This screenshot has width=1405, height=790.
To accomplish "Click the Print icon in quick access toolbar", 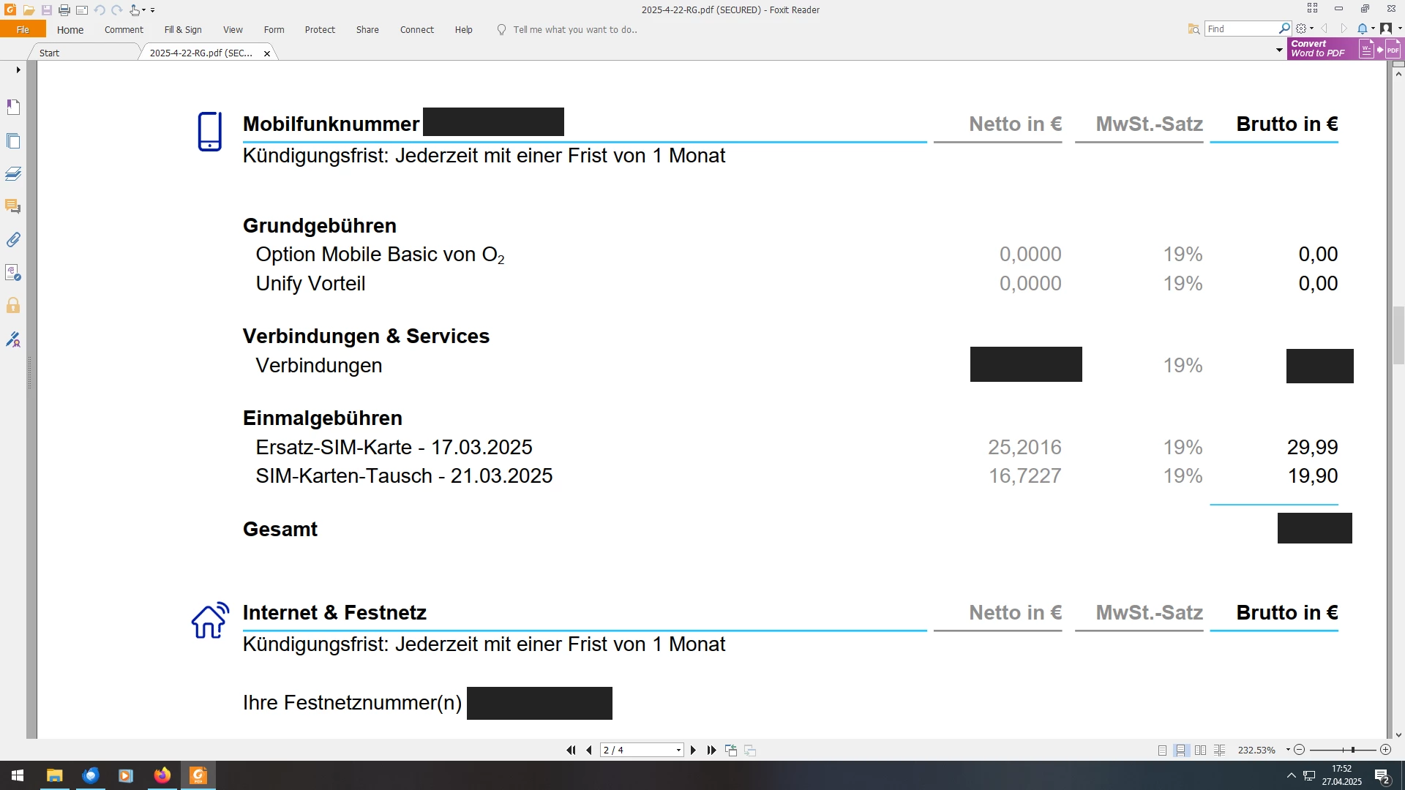I will 64,10.
